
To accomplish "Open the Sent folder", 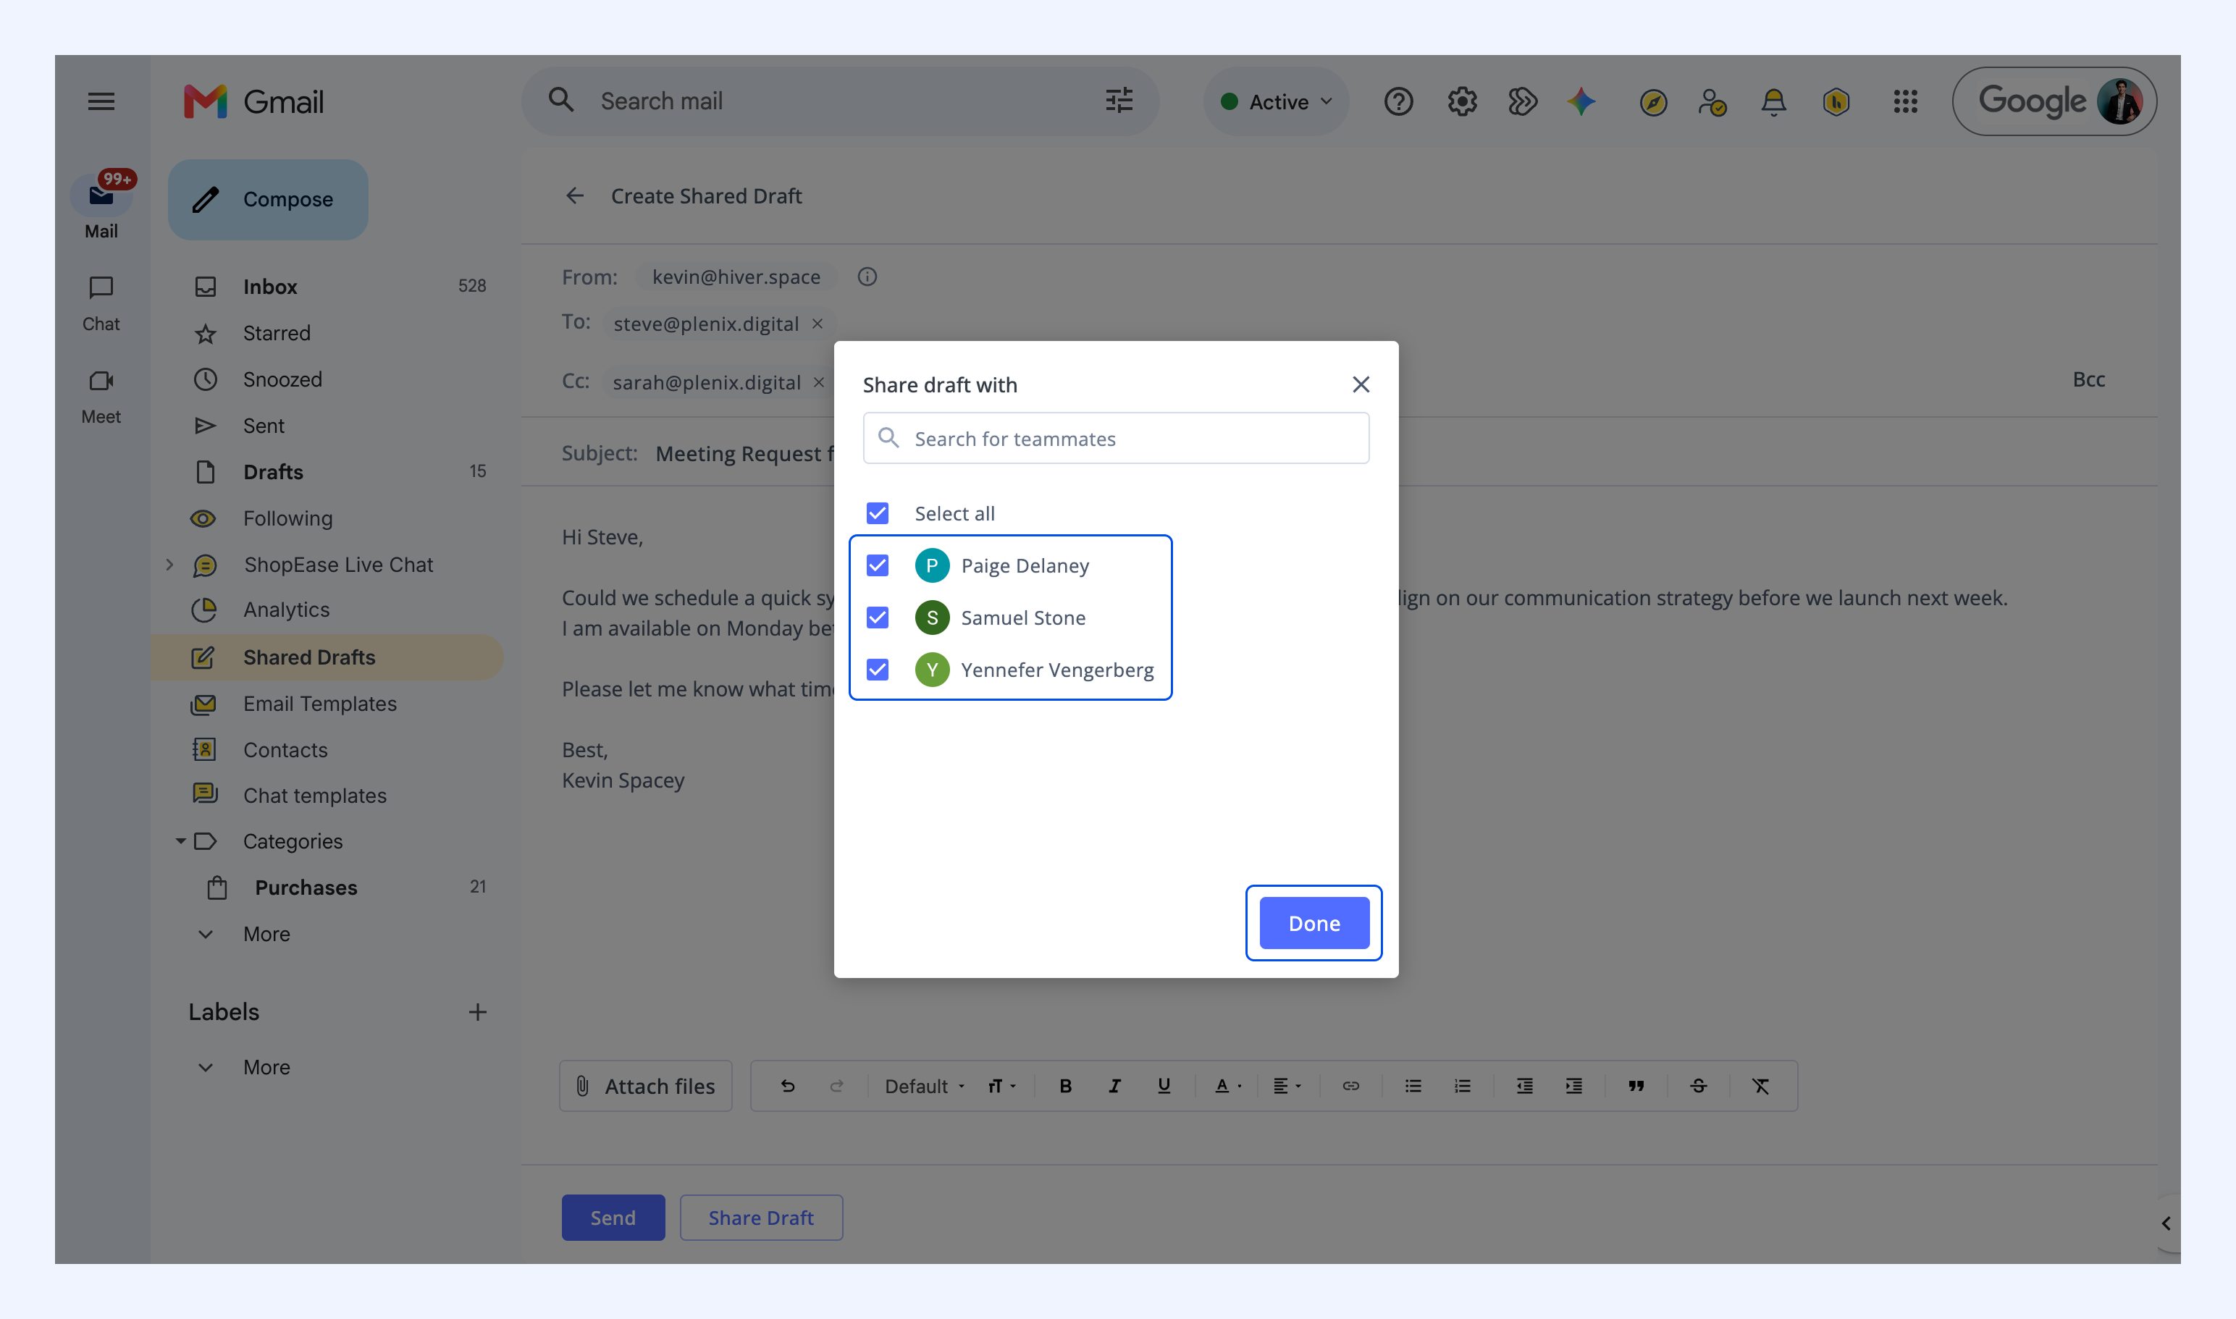I will [327, 426].
